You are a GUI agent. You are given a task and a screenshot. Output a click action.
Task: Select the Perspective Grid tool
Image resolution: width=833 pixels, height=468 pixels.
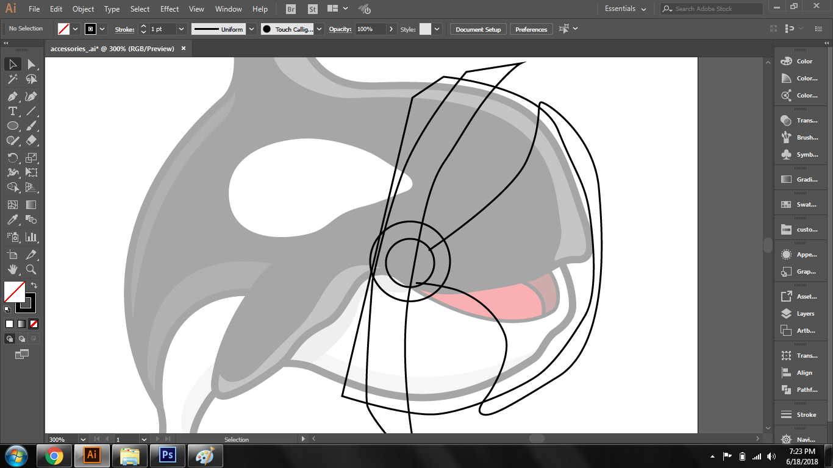[x=31, y=187]
